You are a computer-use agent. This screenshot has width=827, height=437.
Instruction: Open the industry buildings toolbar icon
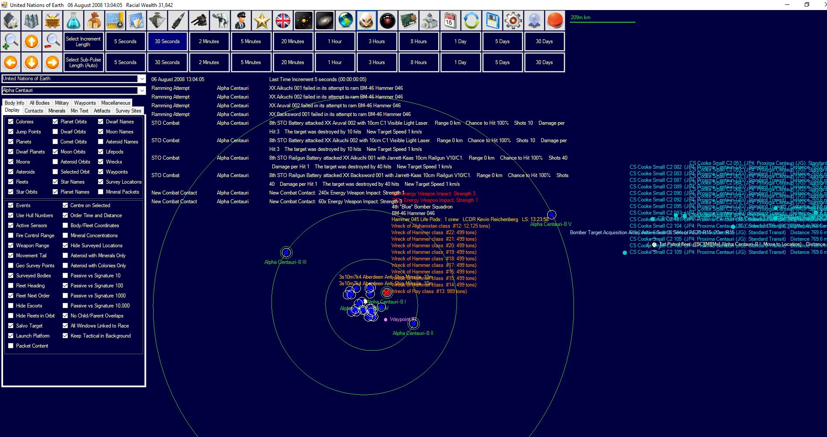coord(31,20)
